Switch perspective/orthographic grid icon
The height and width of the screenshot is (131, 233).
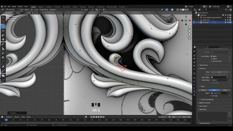tap(189, 38)
